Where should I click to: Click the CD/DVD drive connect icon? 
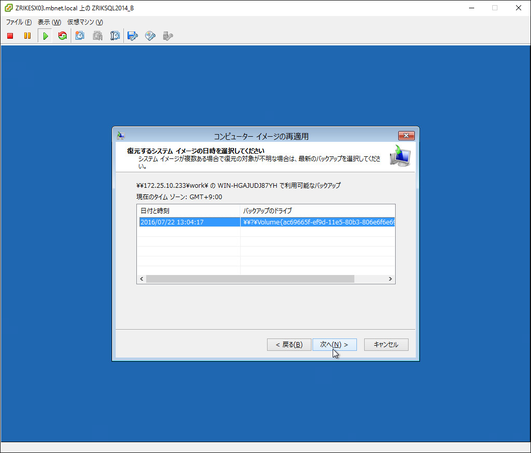point(150,36)
